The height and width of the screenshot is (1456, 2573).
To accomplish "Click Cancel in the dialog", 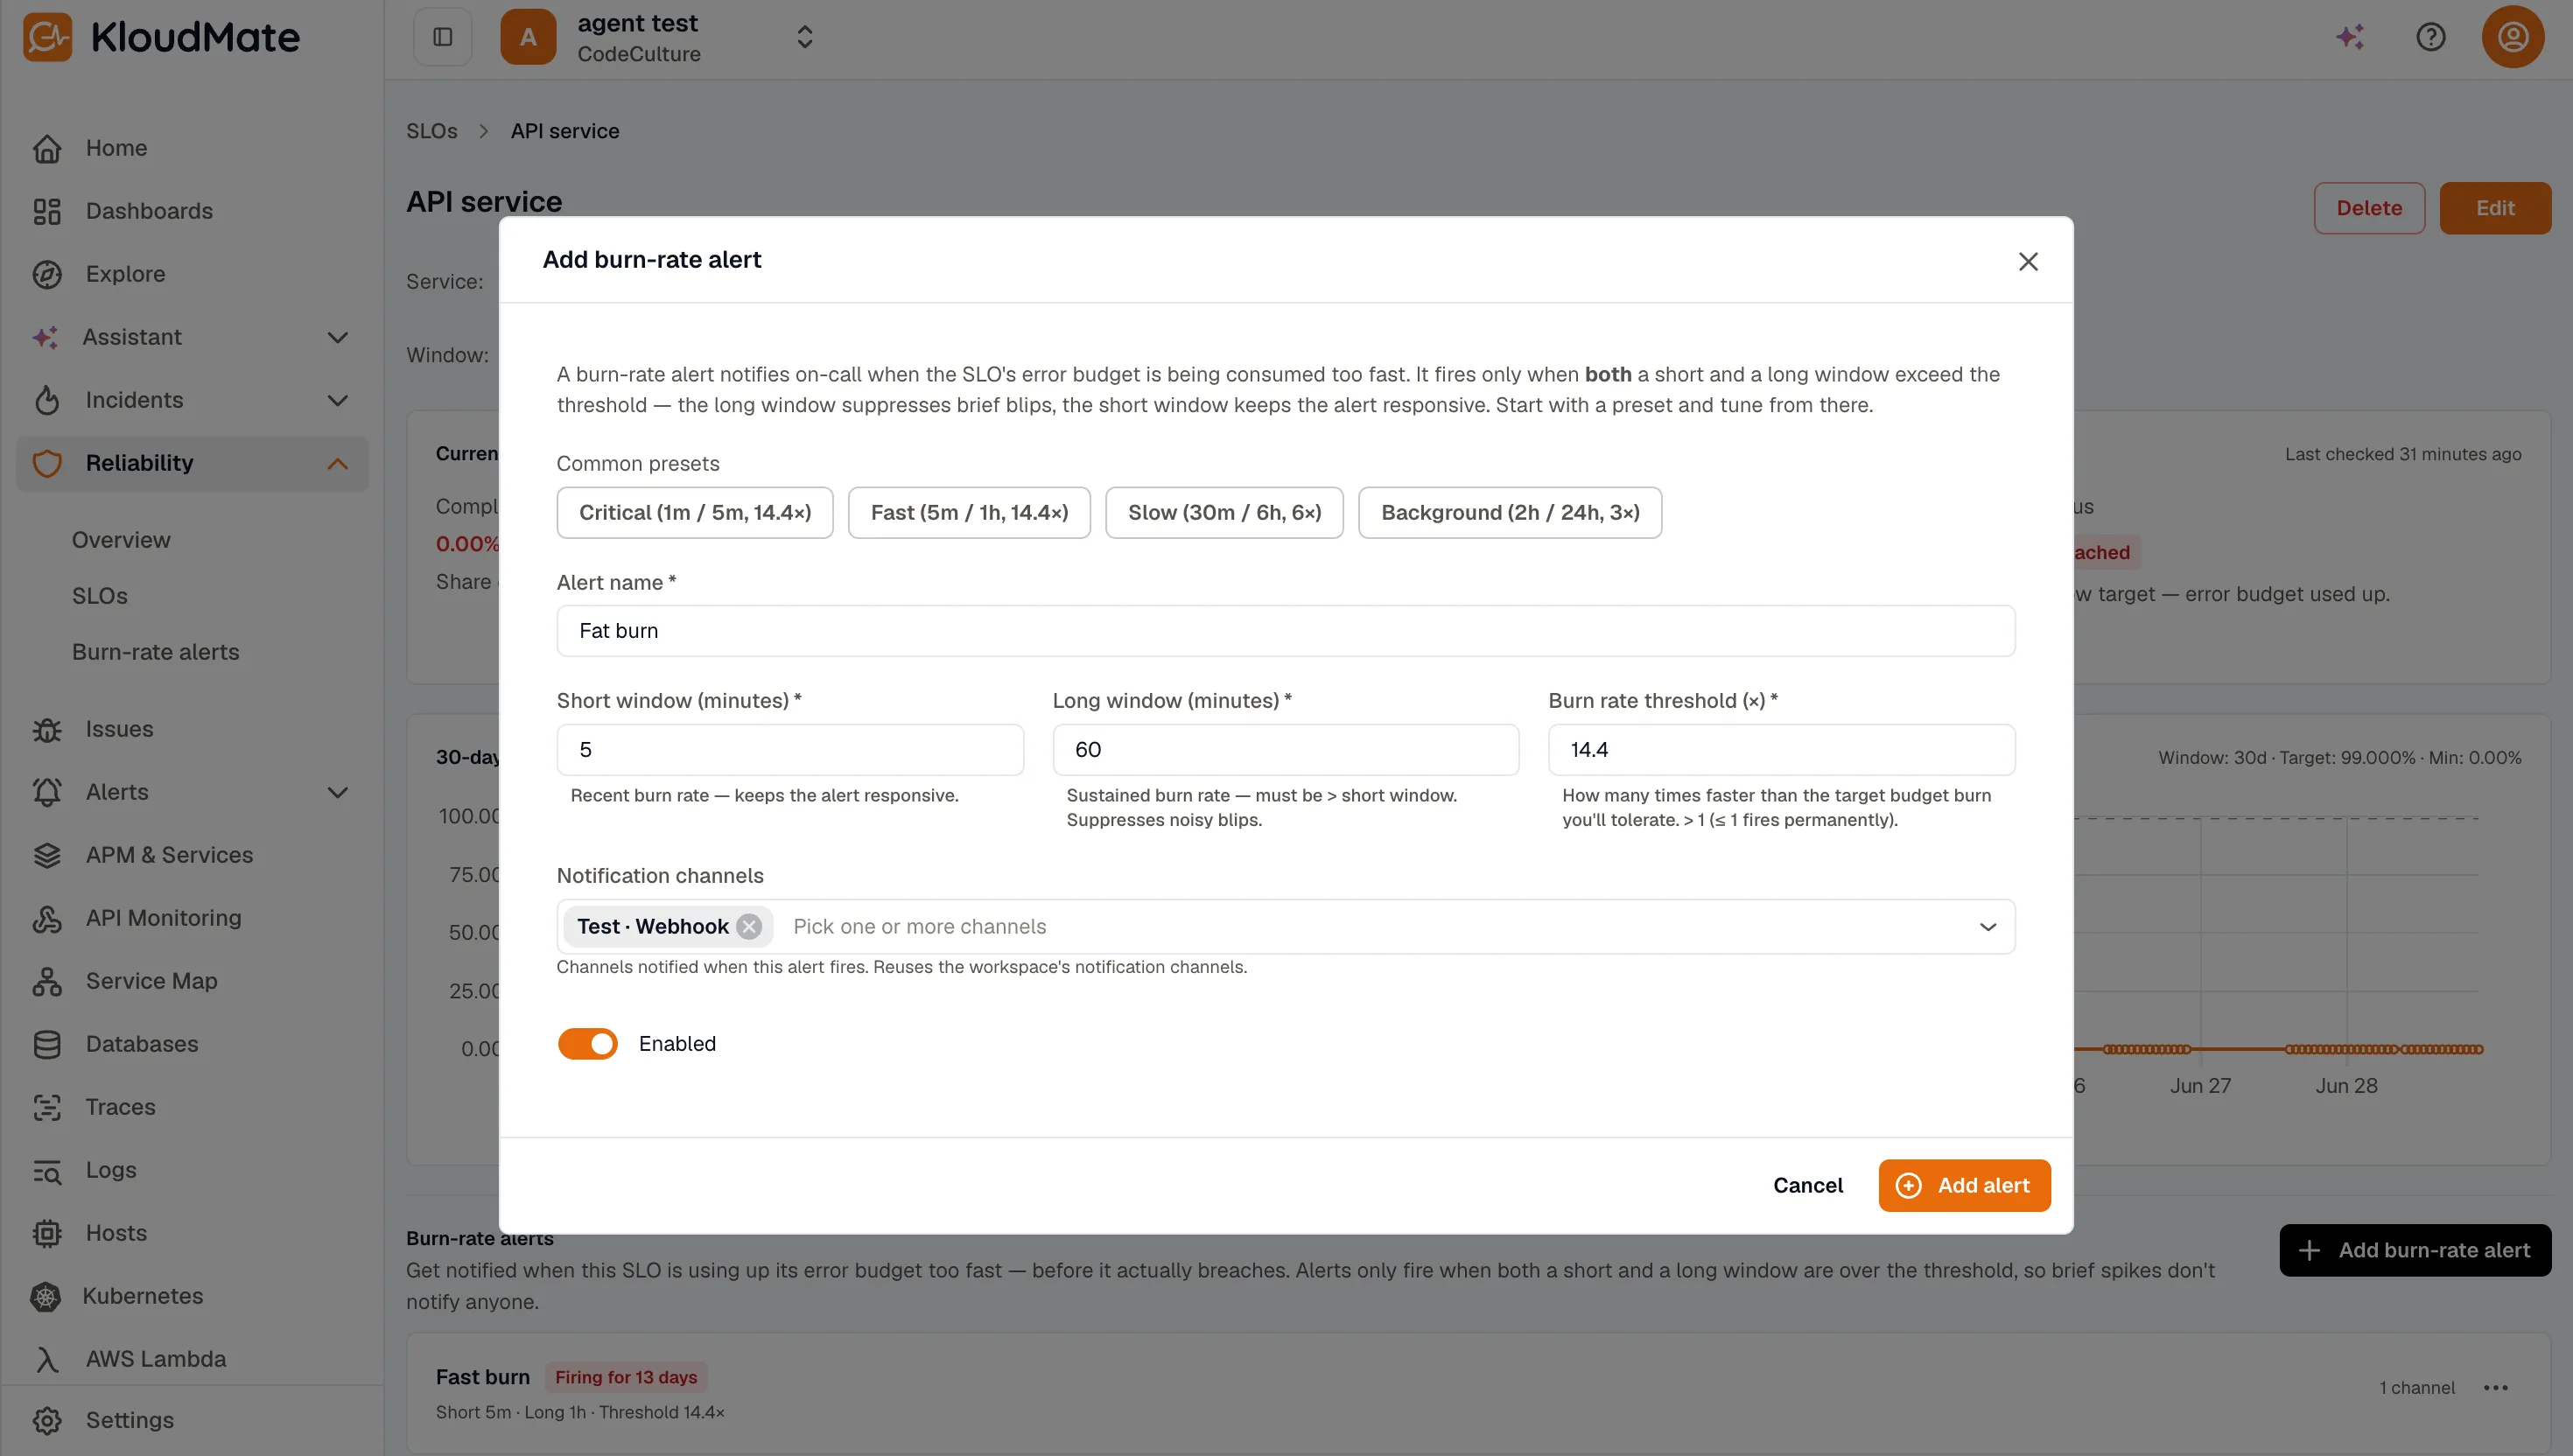I will point(1808,1185).
